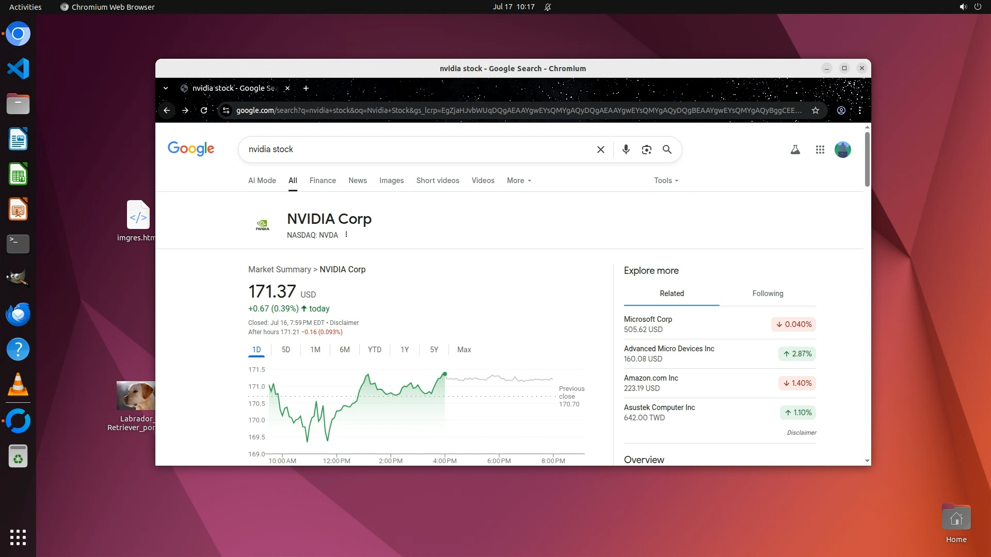Open the Disclaimer link near closing time
Screen dimensions: 991x557
tap(344, 323)
